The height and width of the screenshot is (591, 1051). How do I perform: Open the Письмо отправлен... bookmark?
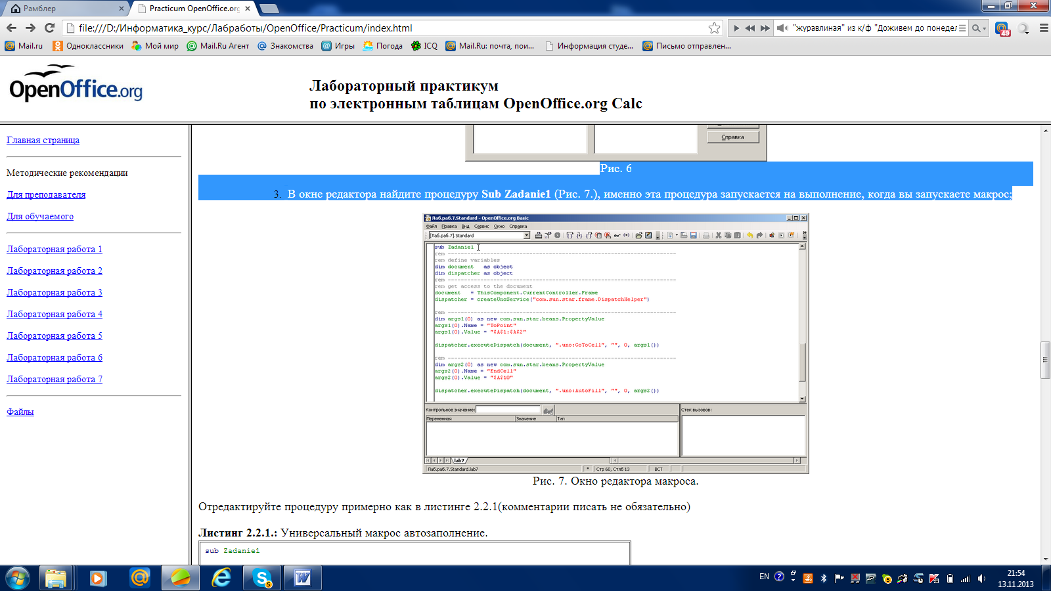686,46
